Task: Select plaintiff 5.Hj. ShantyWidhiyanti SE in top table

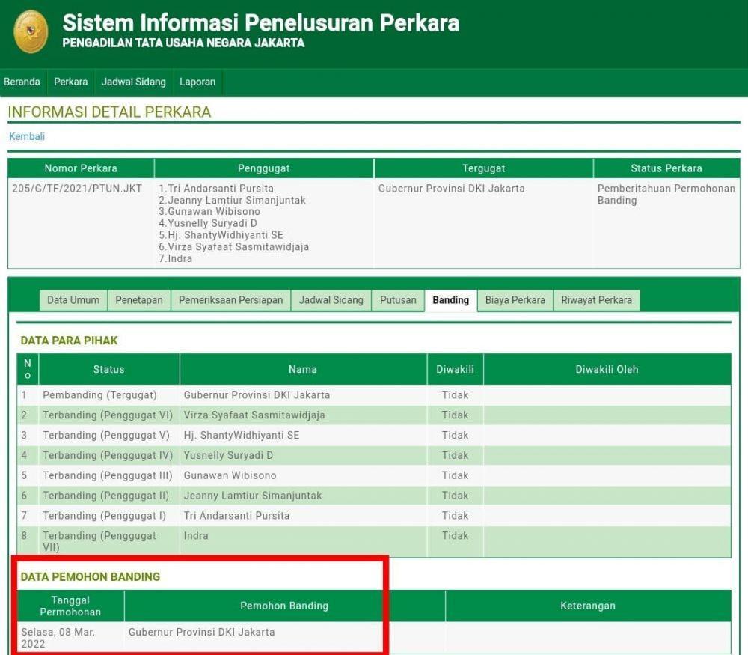Action: (x=221, y=235)
